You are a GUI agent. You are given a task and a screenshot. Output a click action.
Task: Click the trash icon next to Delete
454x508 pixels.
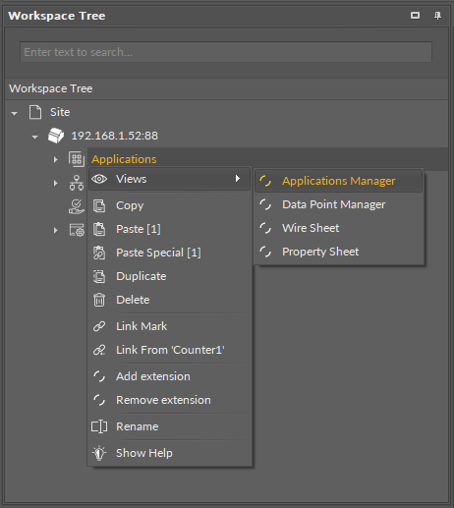click(x=99, y=300)
